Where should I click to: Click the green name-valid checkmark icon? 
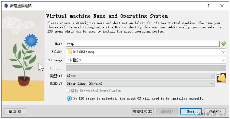[223, 44]
